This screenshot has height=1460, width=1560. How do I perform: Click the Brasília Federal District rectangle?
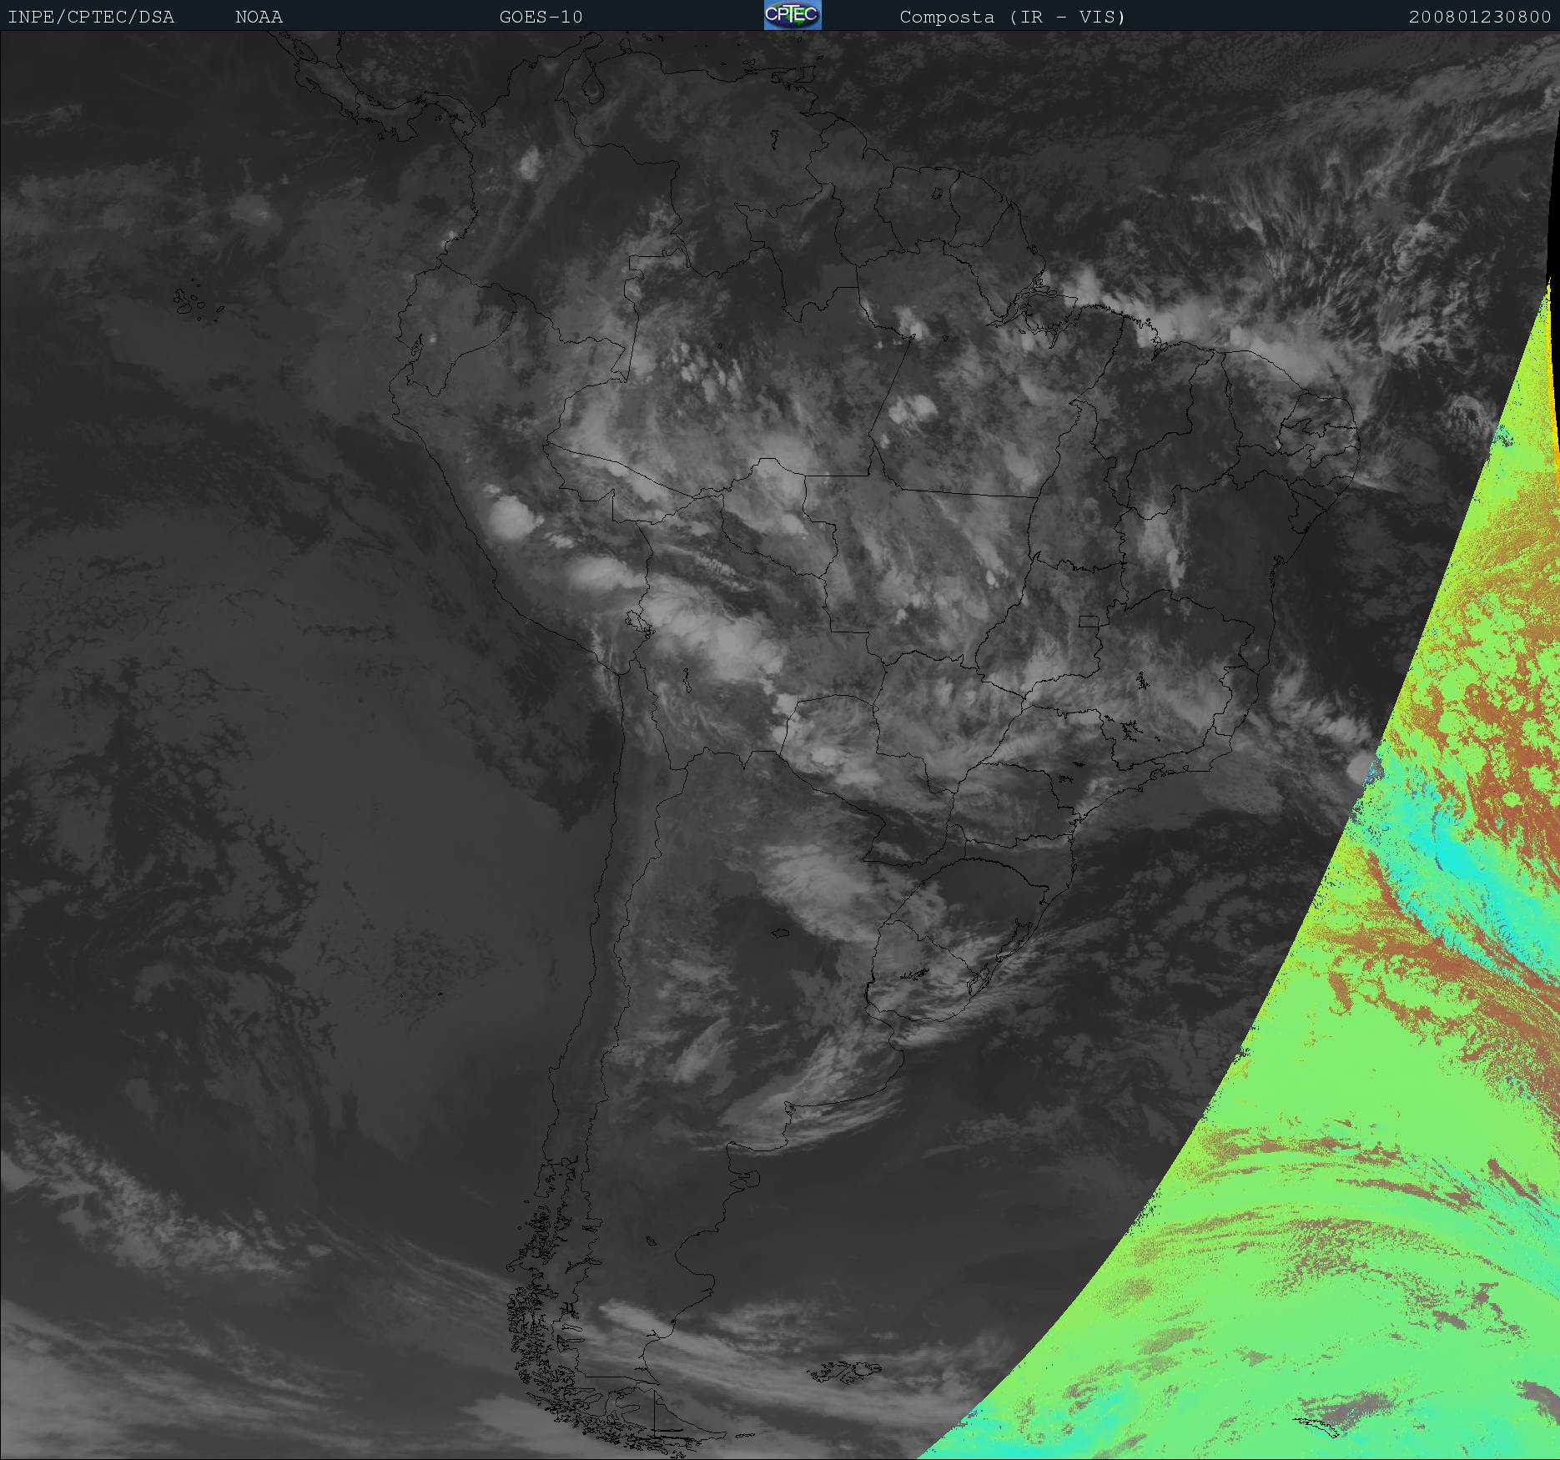click(x=1088, y=621)
